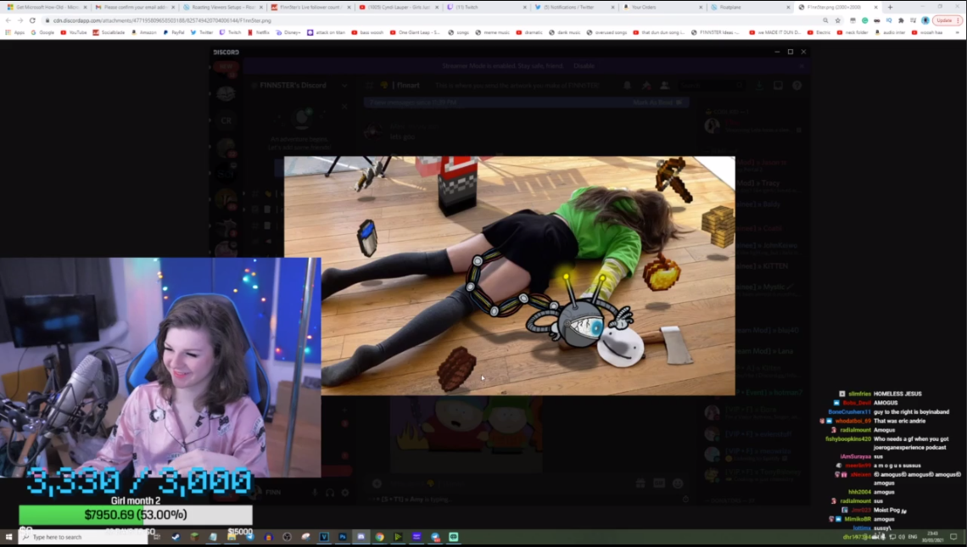Open Steam from the taskbar
The width and height of the screenshot is (967, 547).
tap(176, 537)
